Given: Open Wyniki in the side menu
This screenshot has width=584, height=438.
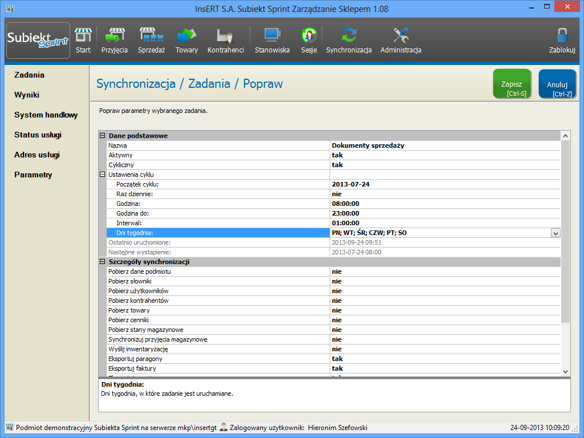Looking at the screenshot, I should pos(27,95).
